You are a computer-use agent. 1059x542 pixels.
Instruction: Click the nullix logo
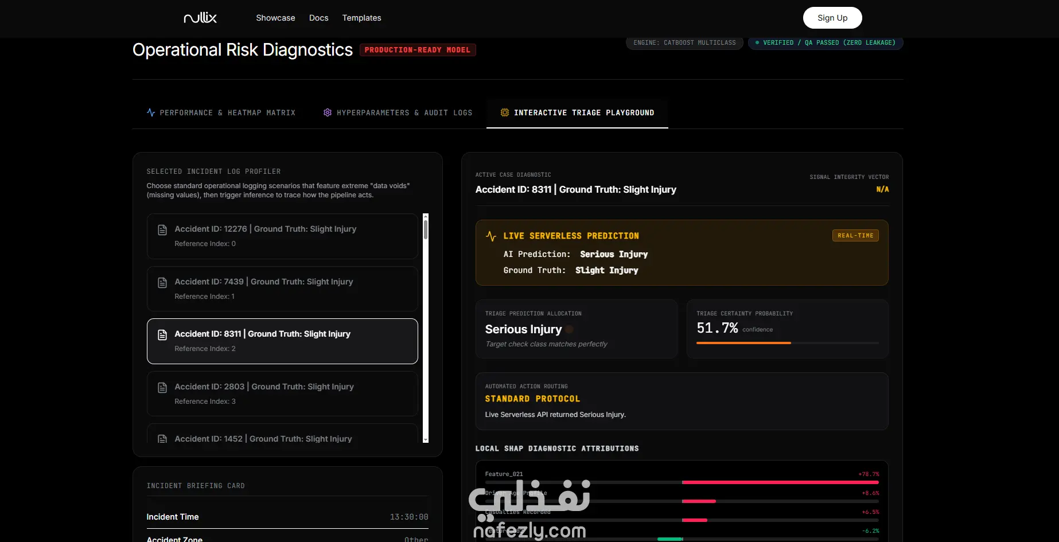200,18
